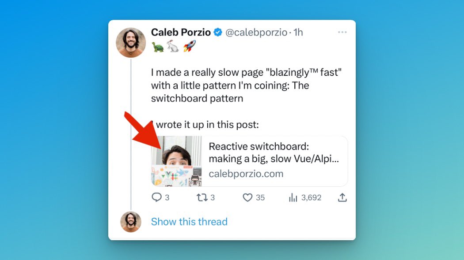This screenshot has width=464, height=260.
Task: Click the share upload arrow icon
Action: 342,198
